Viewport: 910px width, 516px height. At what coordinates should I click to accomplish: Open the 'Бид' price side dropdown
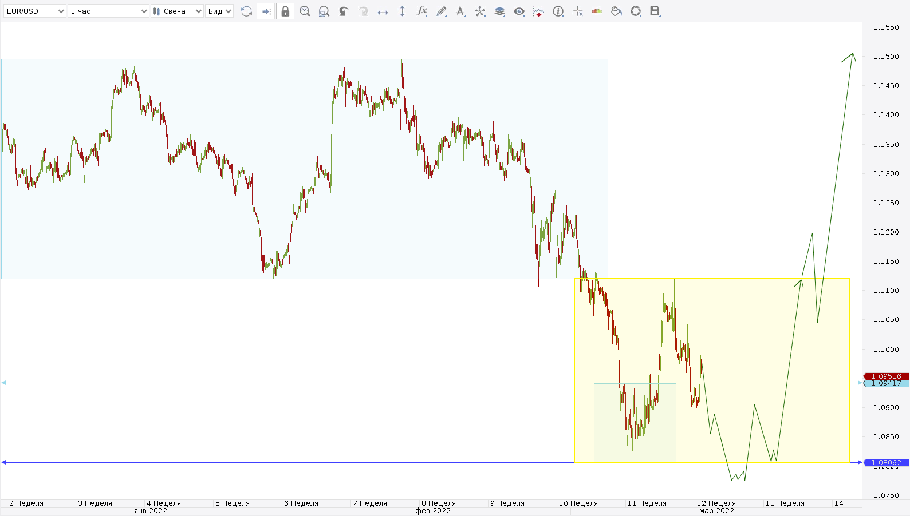coord(219,11)
